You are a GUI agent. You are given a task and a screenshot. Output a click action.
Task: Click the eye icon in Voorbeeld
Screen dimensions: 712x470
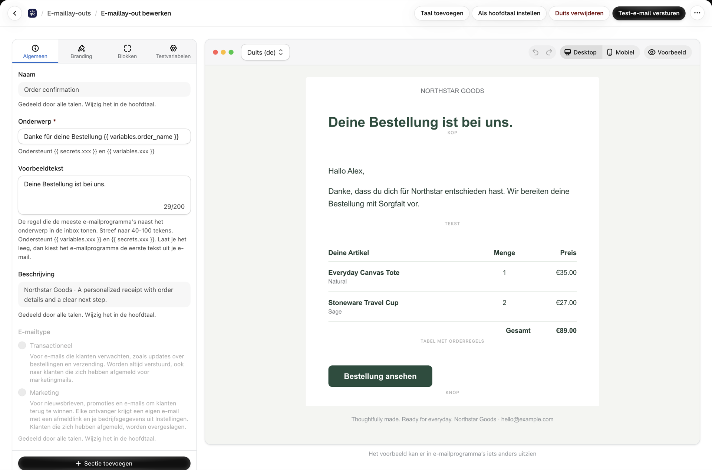(x=652, y=52)
